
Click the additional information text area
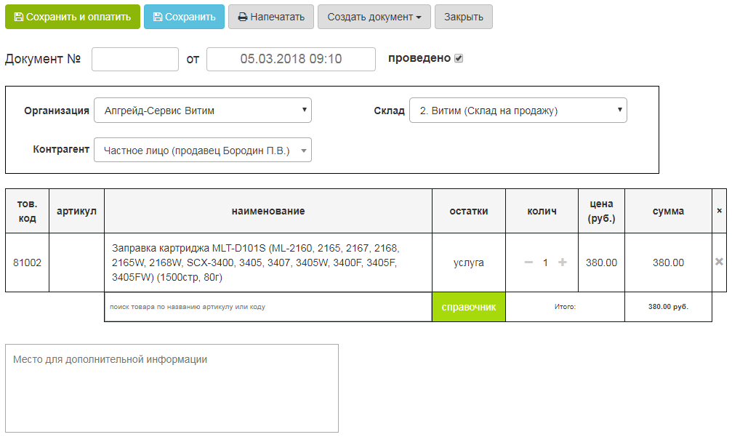coord(172,388)
